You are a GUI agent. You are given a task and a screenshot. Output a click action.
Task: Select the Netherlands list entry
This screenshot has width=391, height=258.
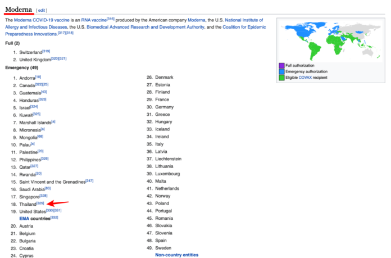167,189
